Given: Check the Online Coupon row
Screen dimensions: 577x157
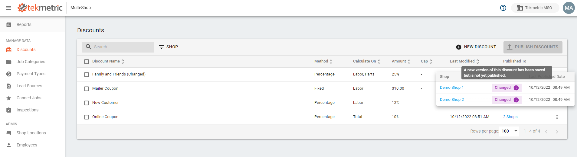Looking at the screenshot, I should pyautogui.click(x=87, y=117).
